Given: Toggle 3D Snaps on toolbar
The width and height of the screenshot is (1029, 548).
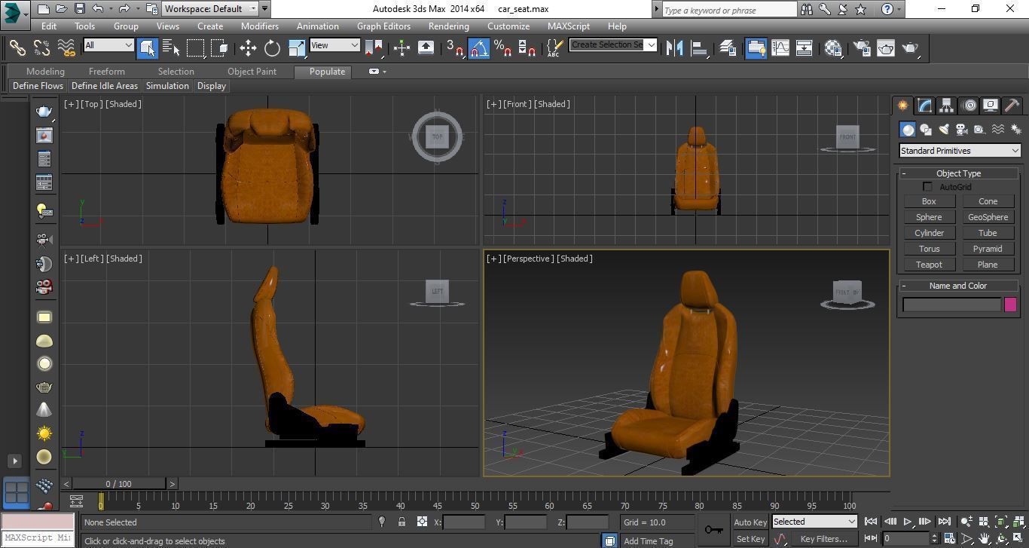Looking at the screenshot, I should pos(454,47).
